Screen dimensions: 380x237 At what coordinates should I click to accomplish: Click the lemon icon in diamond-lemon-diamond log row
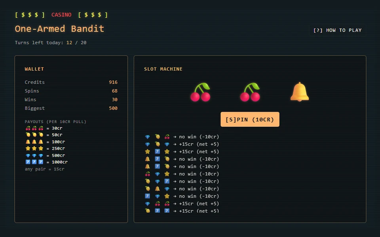[x=157, y=144]
